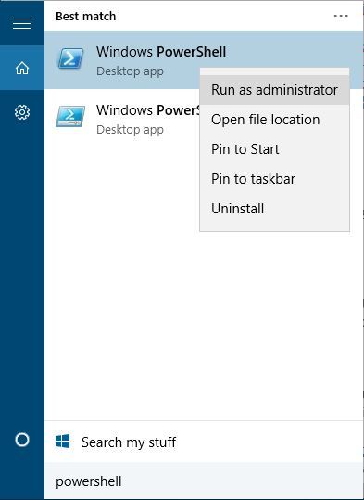Screen dimensions: 364x500
Task: Click the search box containing powershell
Action: 204,481
